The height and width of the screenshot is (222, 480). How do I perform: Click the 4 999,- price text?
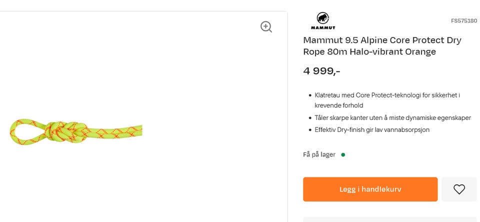tap(321, 71)
